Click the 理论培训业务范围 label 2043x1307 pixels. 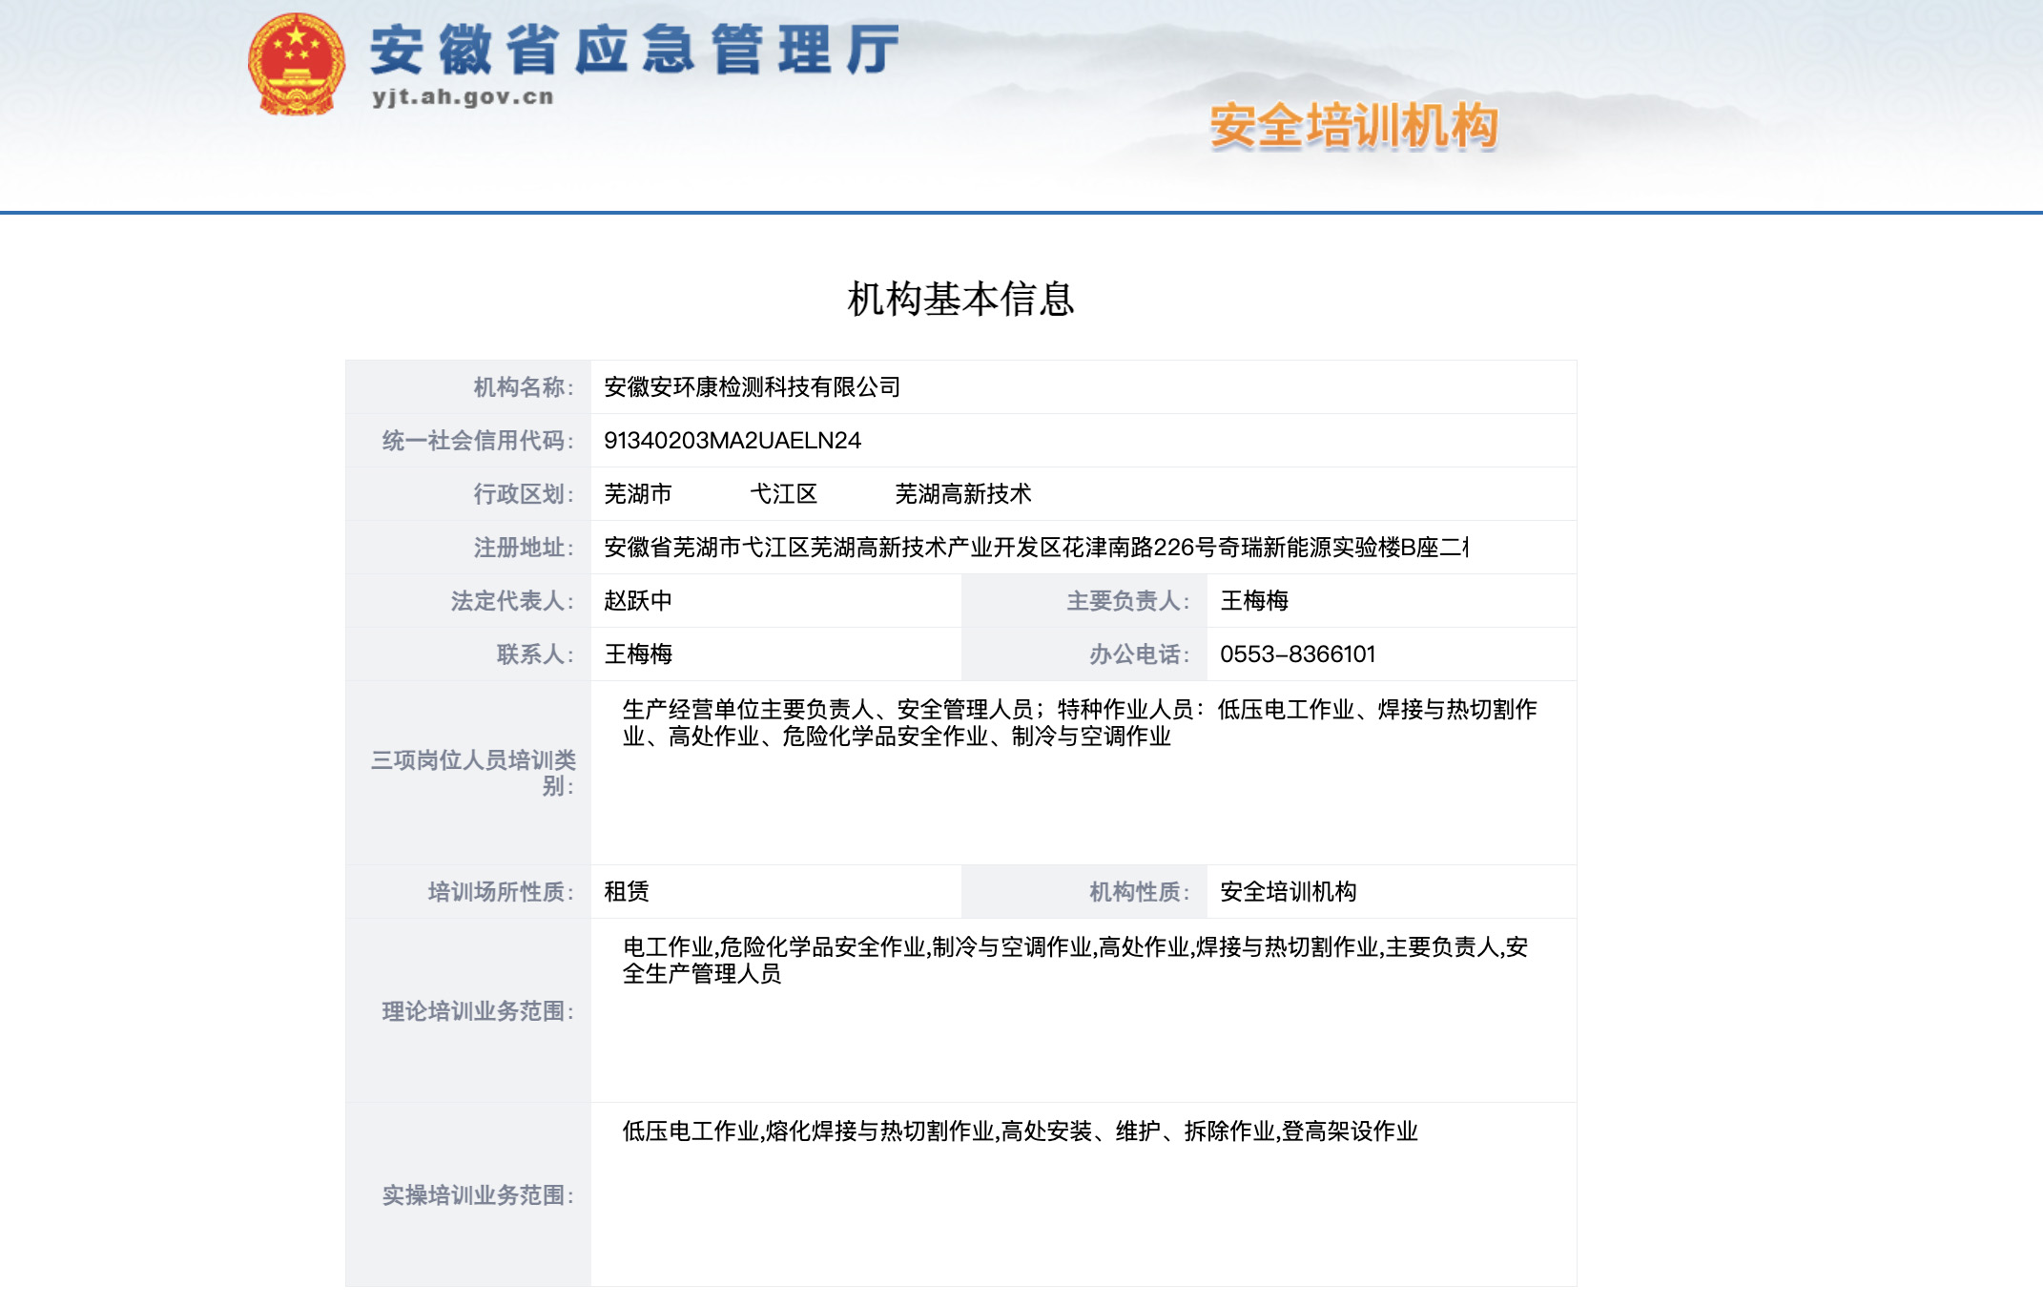(x=478, y=1010)
